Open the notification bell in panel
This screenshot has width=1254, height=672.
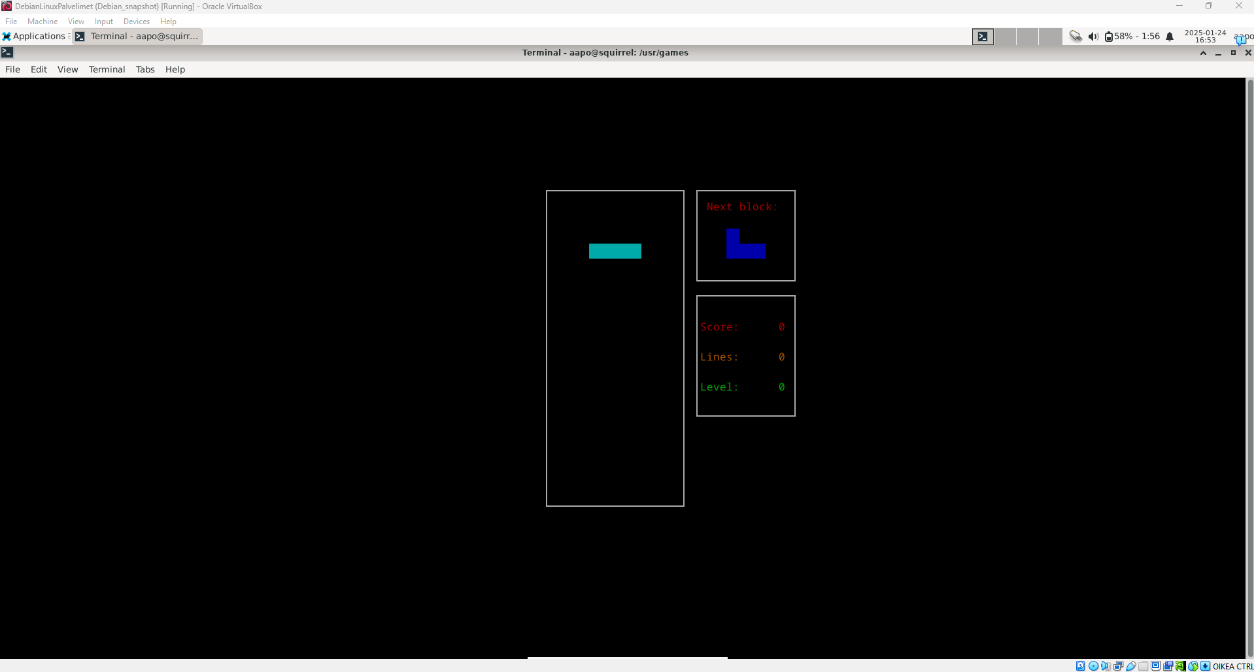(x=1170, y=37)
